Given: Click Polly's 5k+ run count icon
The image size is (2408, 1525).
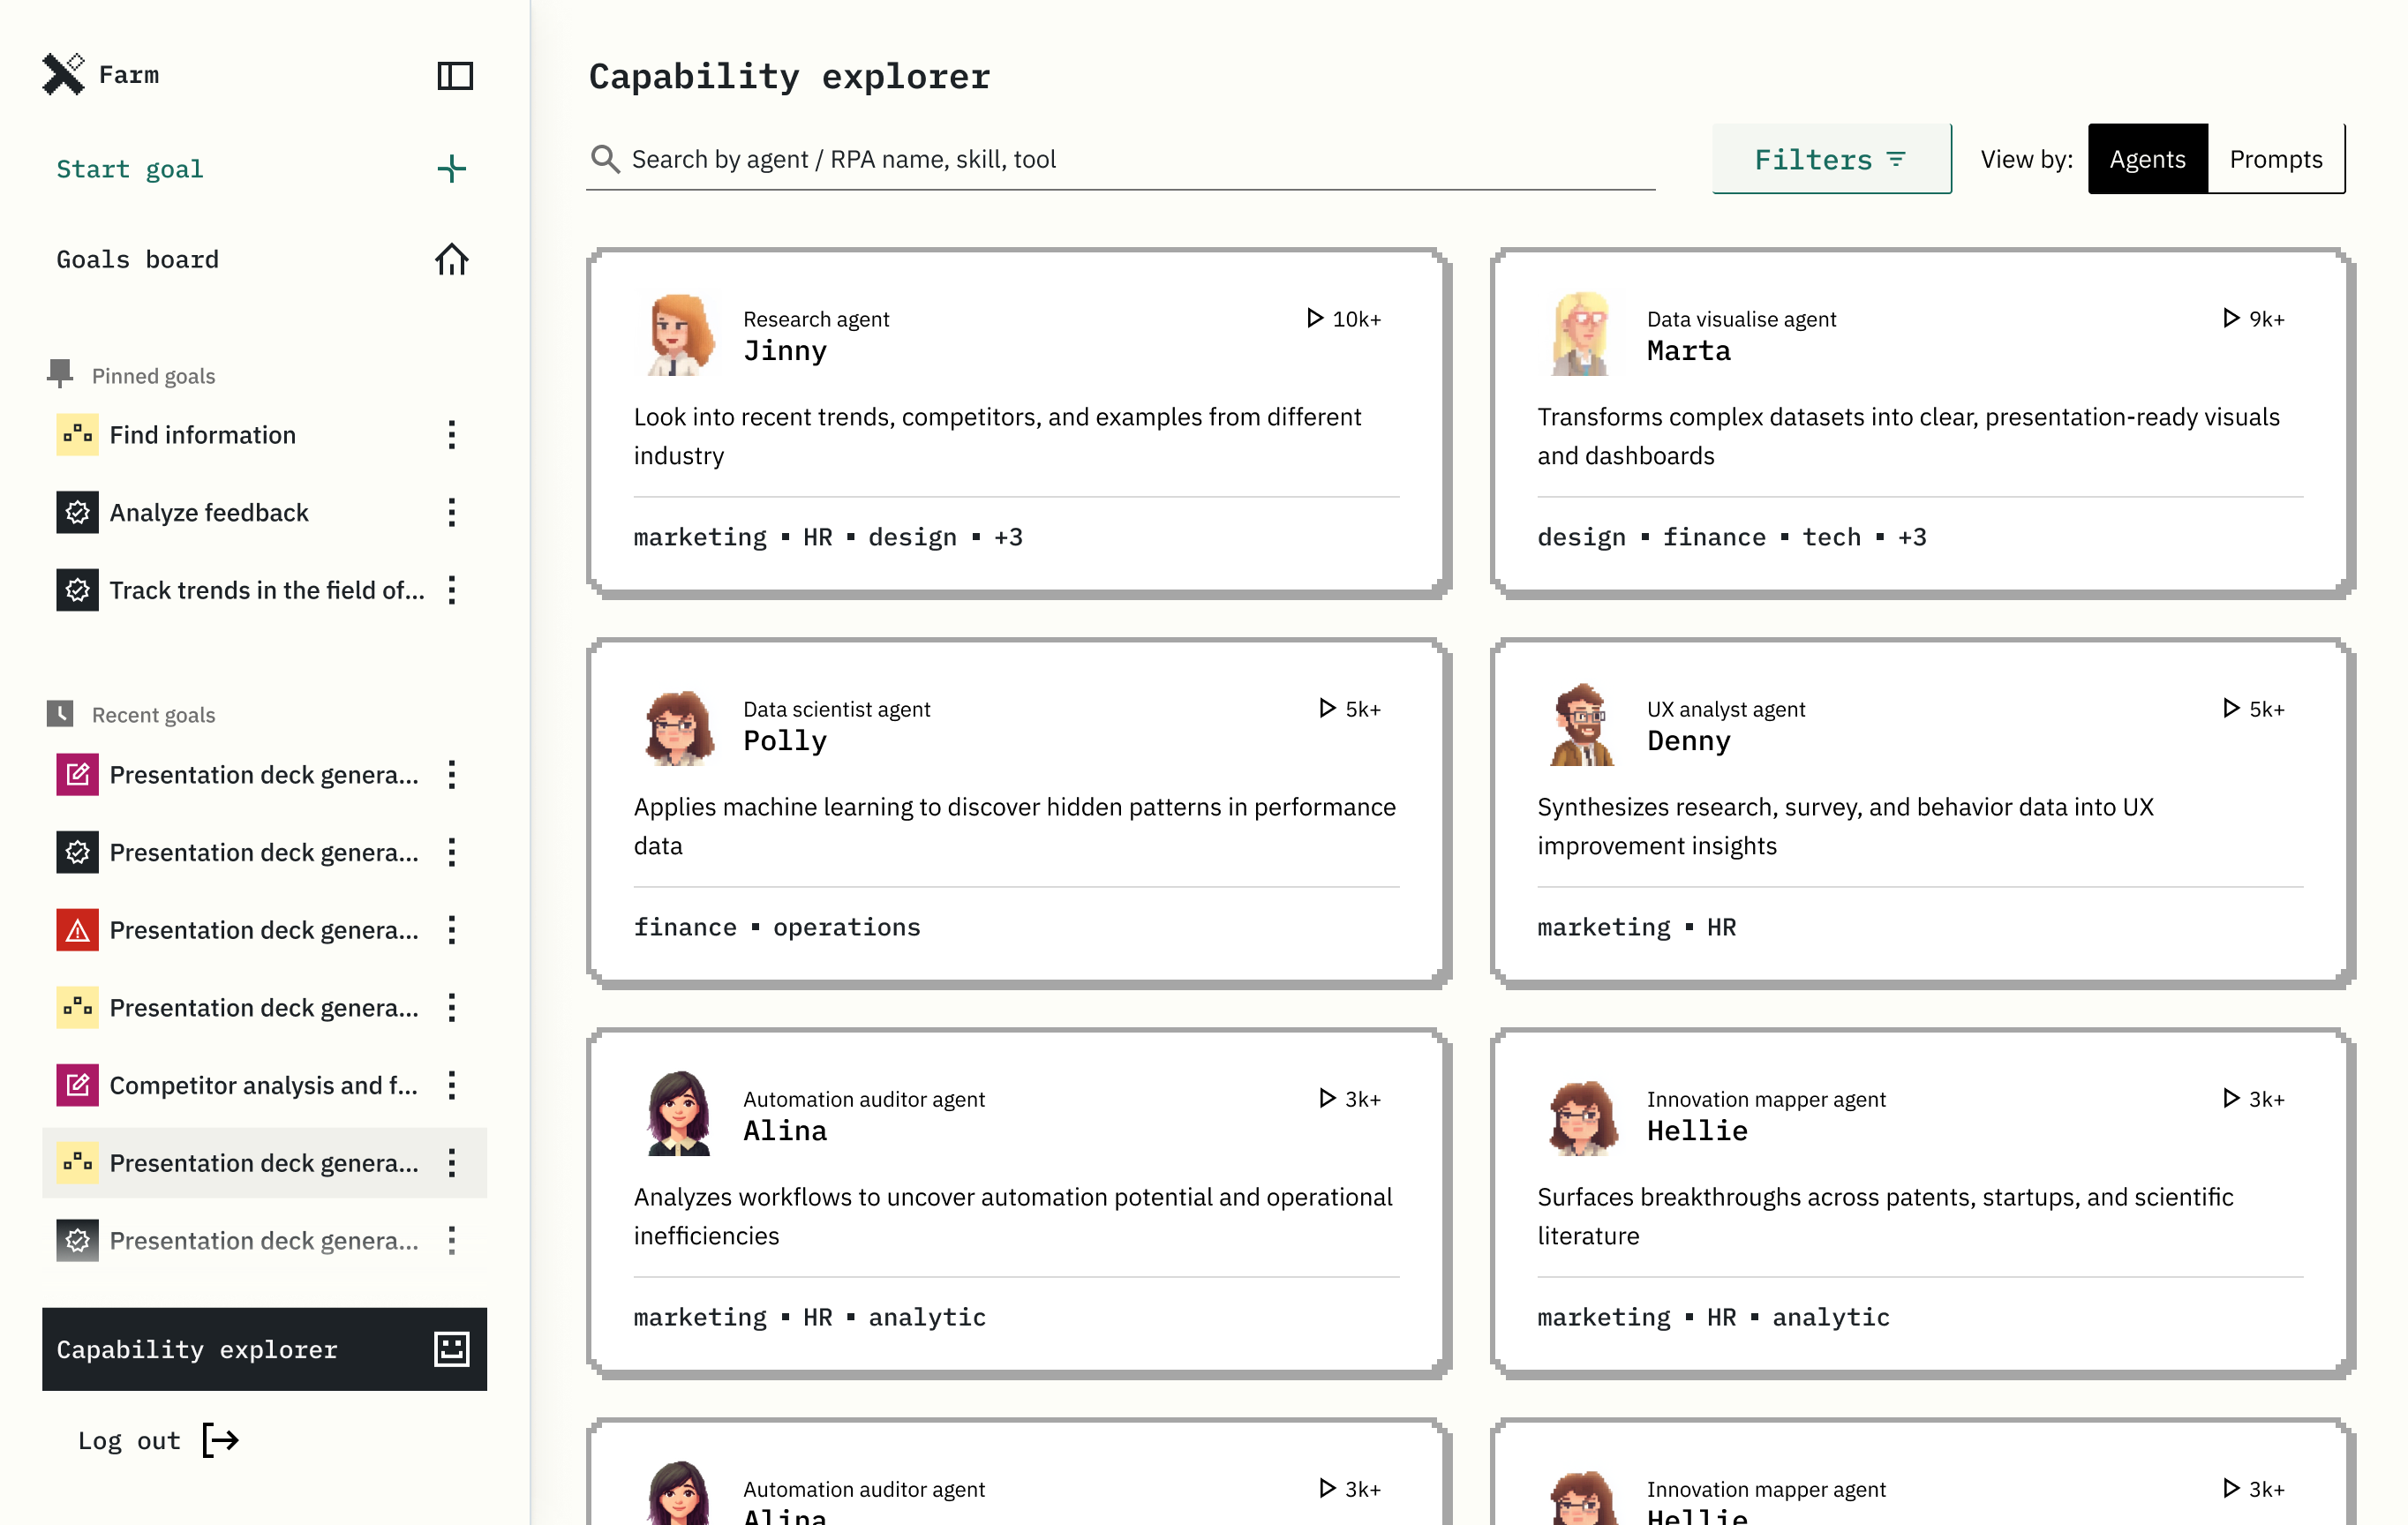Looking at the screenshot, I should pos(1326,708).
